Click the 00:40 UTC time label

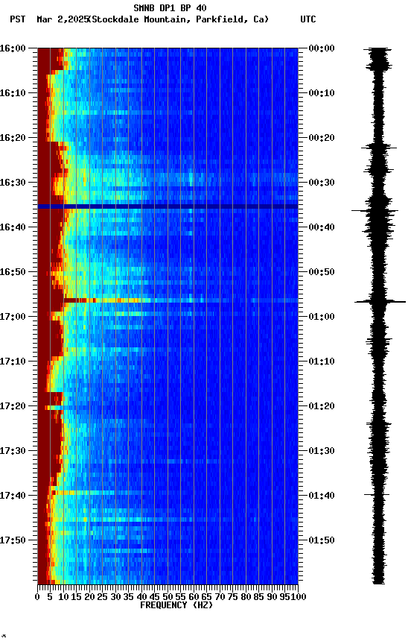click(322, 227)
